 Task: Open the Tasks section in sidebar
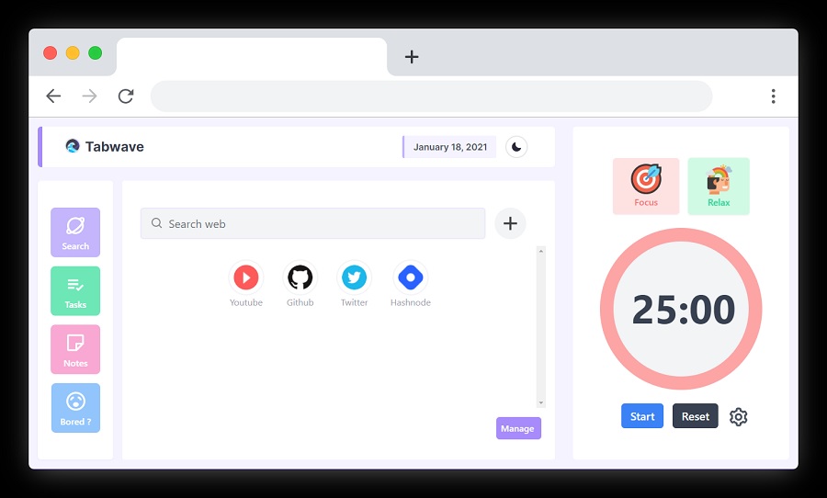point(75,290)
